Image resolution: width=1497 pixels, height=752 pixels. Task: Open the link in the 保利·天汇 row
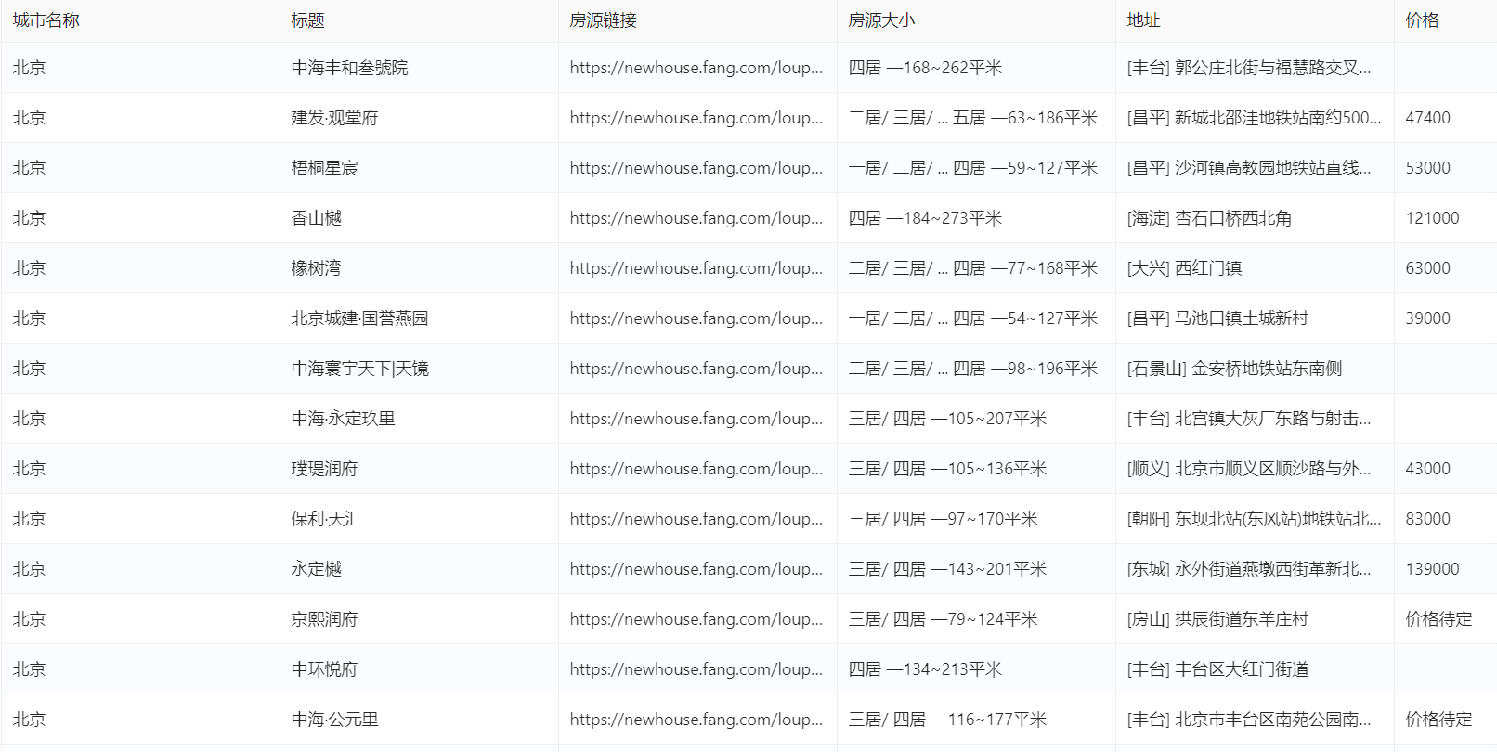696,519
